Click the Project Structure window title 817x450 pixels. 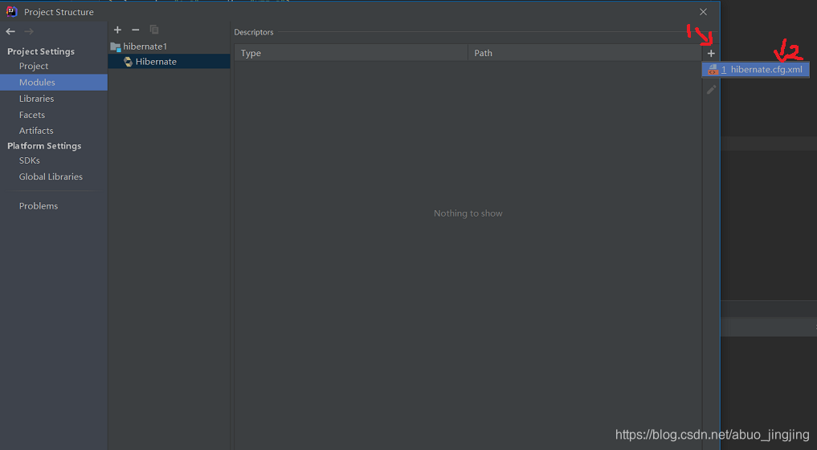click(x=59, y=12)
